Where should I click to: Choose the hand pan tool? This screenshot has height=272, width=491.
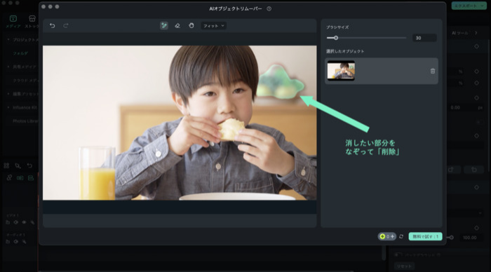click(x=191, y=26)
